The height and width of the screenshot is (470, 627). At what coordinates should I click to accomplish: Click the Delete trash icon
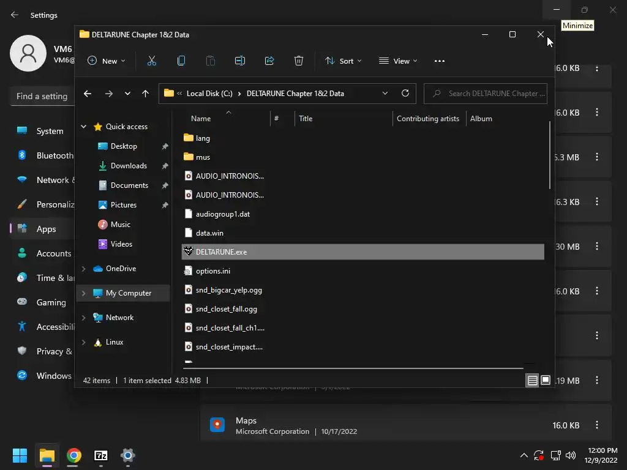point(299,61)
